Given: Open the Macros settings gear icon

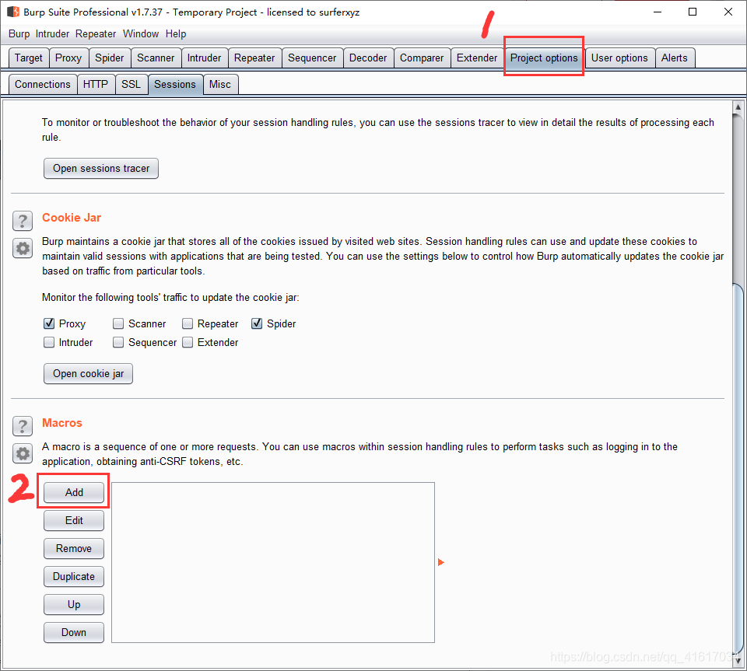Looking at the screenshot, I should click(23, 453).
